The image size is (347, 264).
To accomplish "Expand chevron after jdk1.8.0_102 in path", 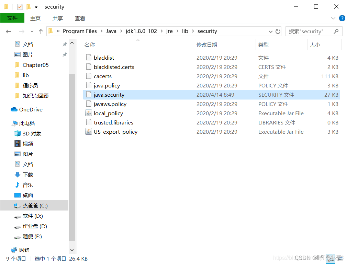I will coord(162,31).
